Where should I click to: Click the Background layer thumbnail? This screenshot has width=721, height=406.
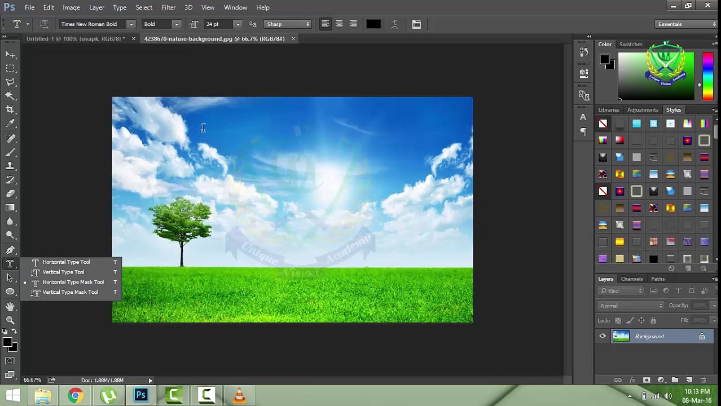point(621,337)
